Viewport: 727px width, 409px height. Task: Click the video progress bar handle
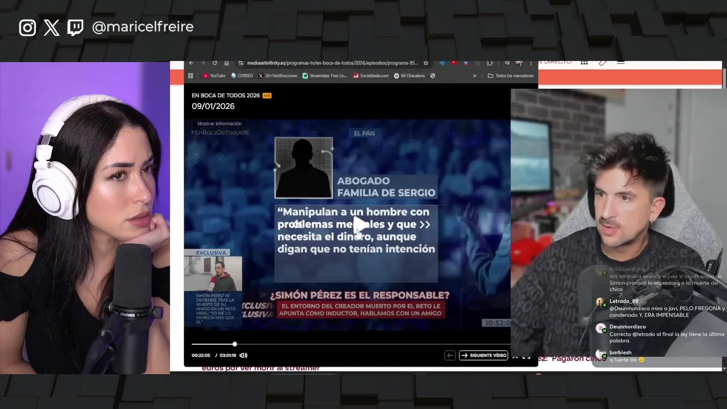pyautogui.click(x=235, y=344)
